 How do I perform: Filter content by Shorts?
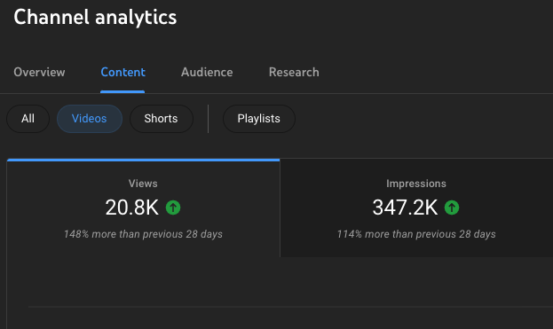(x=162, y=119)
